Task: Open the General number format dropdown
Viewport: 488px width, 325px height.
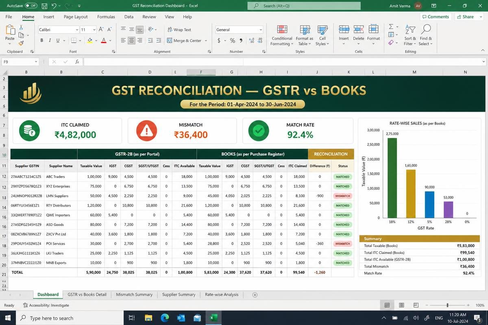Action: coord(239,30)
